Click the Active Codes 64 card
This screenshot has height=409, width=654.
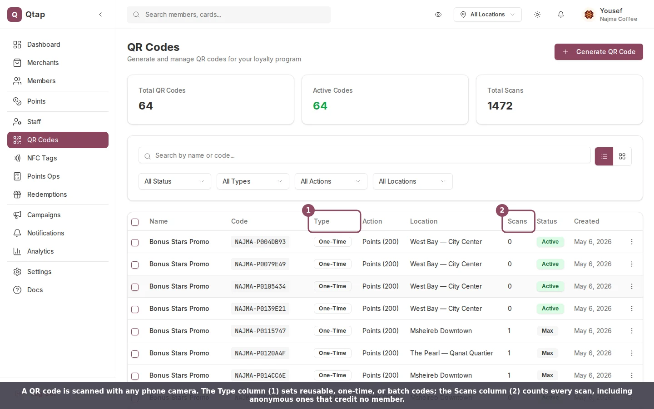point(385,100)
